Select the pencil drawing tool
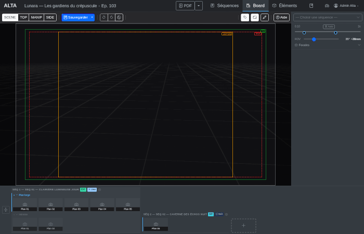 (x=265, y=17)
